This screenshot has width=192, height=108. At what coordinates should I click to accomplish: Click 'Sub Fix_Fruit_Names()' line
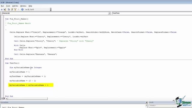pyautogui.click(x=17, y=19)
